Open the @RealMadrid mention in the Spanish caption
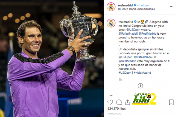 127,61
